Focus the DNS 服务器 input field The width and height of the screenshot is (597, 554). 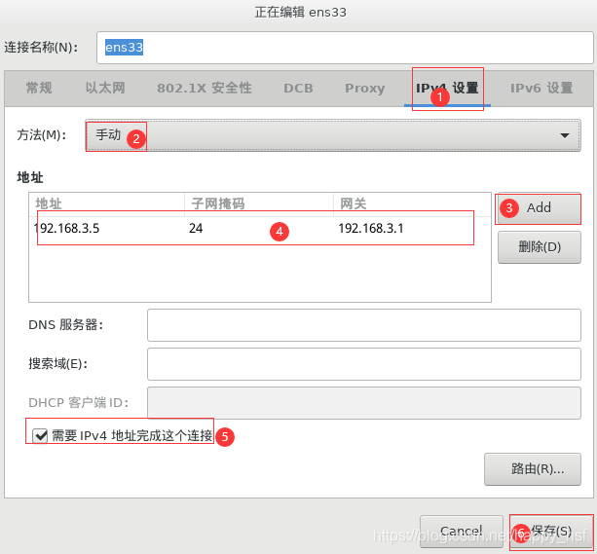click(364, 325)
